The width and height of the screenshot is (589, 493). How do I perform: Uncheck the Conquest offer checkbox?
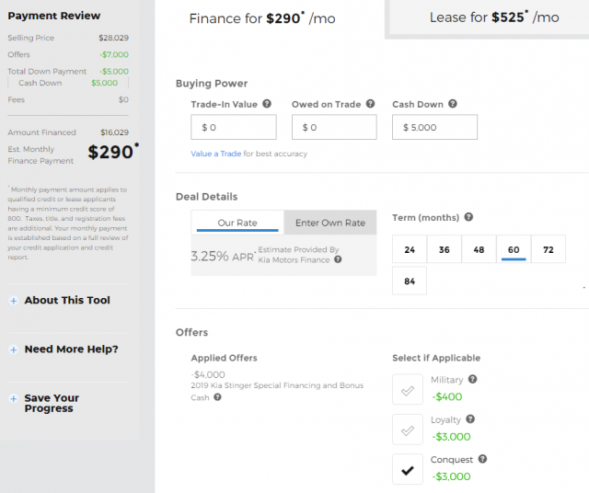408,470
